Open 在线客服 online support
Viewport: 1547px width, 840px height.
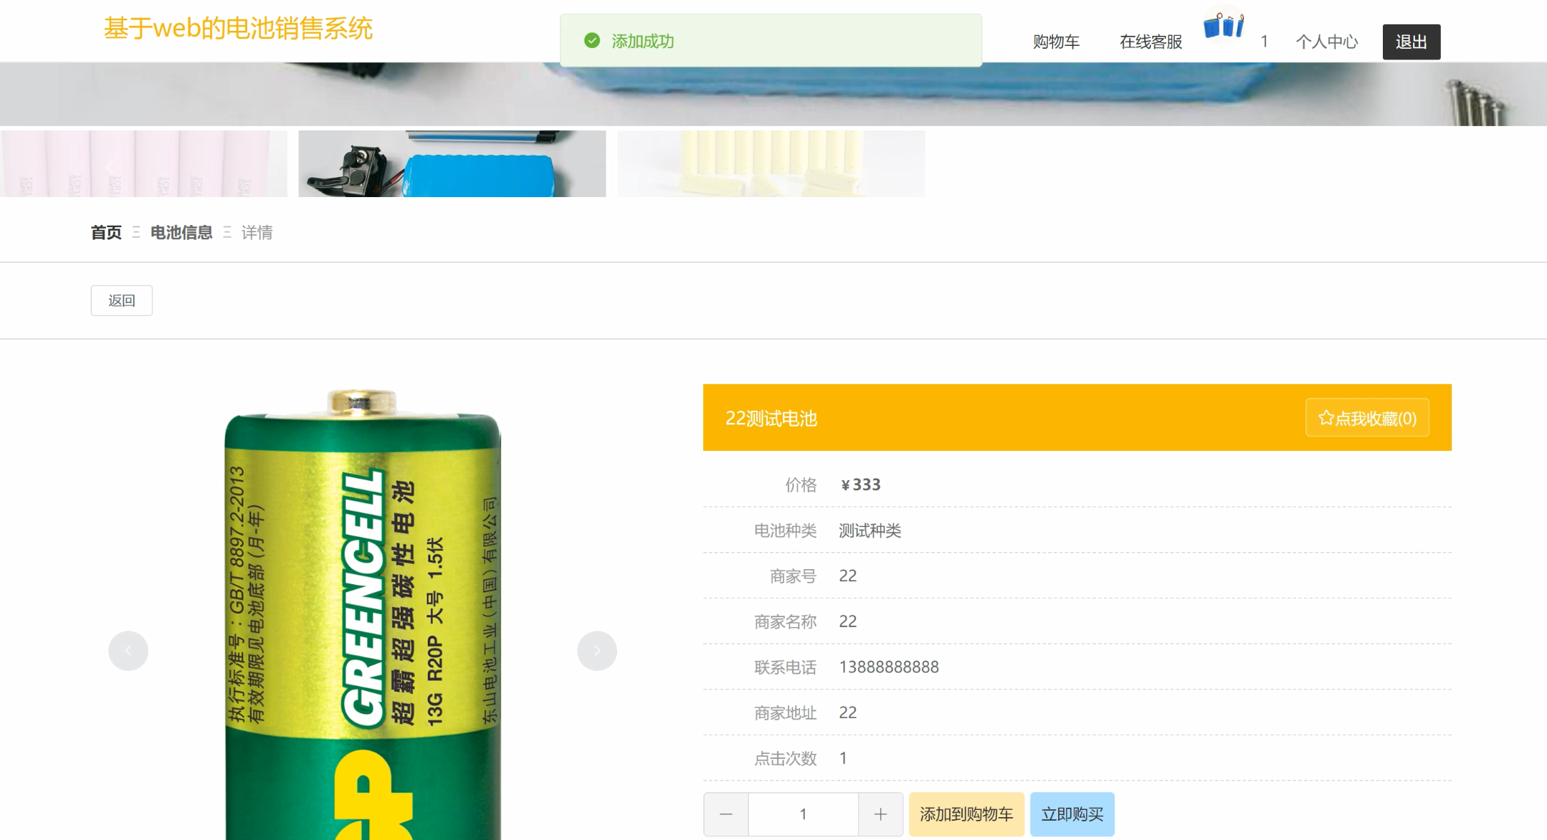(x=1151, y=42)
